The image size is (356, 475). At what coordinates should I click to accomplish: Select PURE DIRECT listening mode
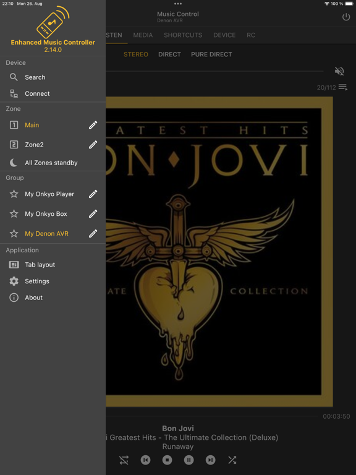[x=211, y=54]
